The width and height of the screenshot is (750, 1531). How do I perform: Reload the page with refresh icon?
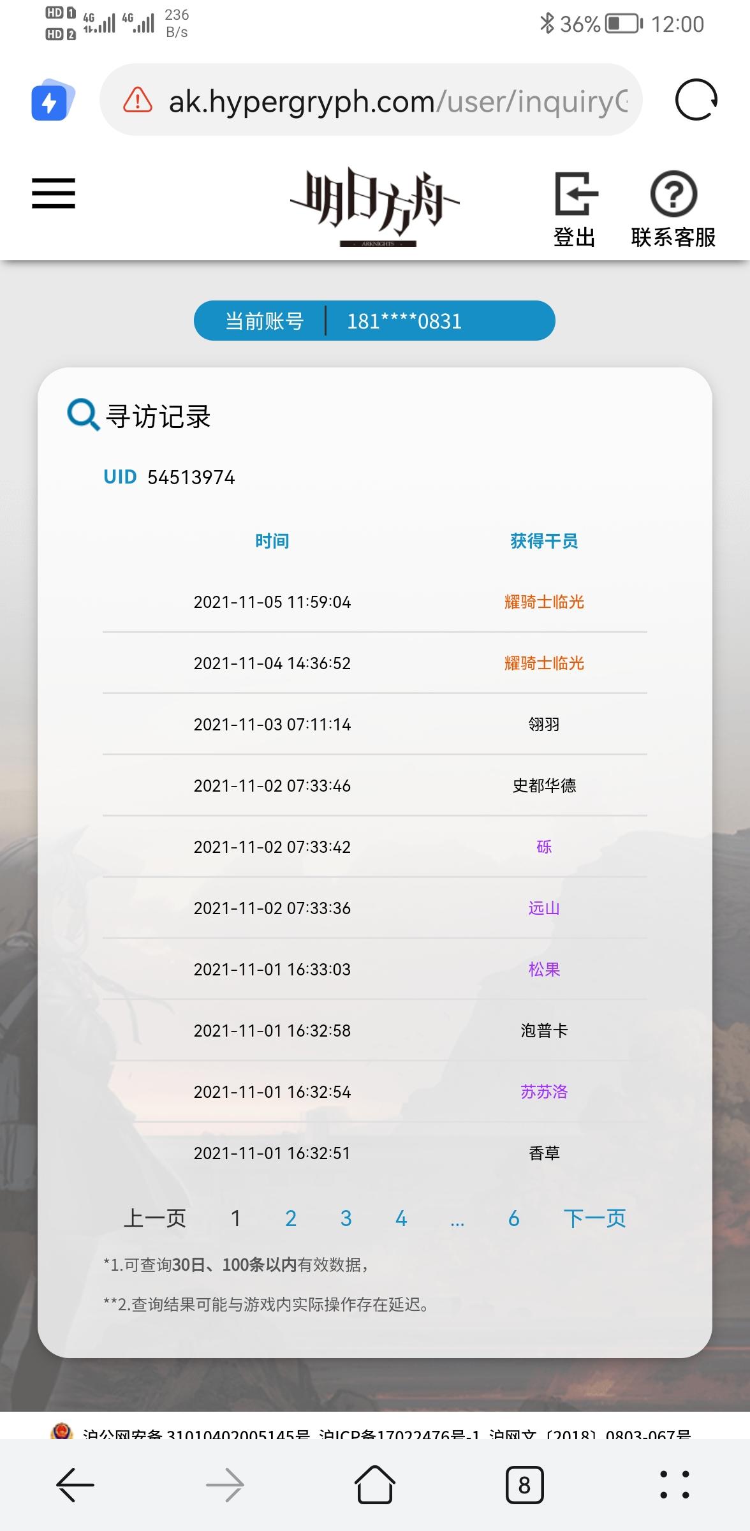point(696,100)
